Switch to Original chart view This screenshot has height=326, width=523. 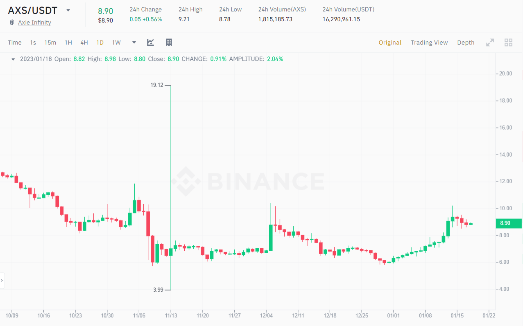[x=390, y=43]
